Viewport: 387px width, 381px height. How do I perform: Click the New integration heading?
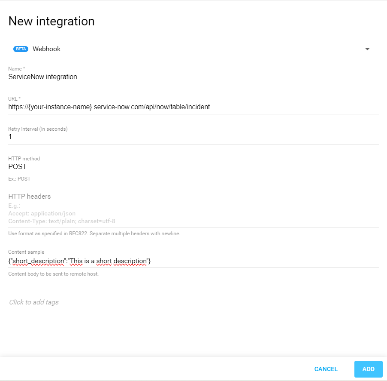tap(51, 21)
